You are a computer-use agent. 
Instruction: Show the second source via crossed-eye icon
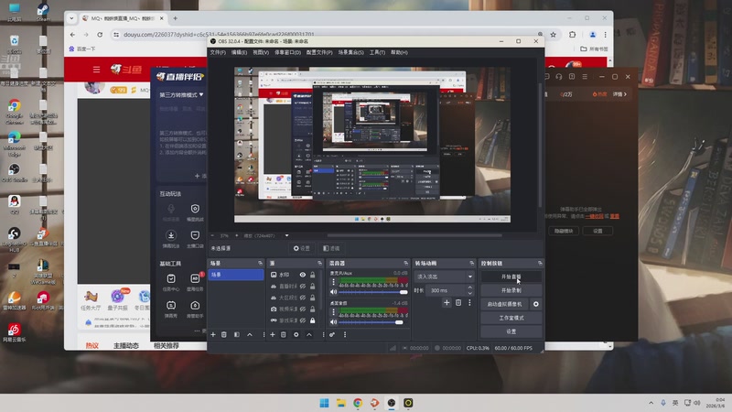point(303,287)
